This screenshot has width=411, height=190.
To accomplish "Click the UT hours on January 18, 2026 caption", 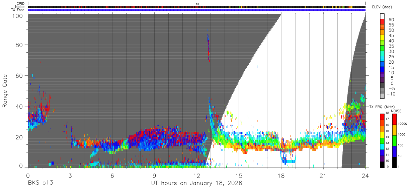I will pyautogui.click(x=196, y=184).
